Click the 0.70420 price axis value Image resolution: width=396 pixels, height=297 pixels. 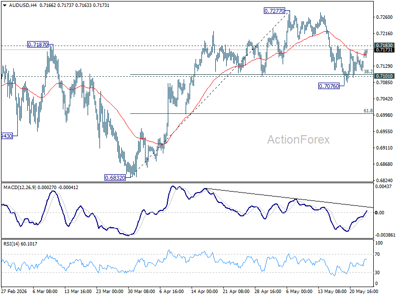385,99
